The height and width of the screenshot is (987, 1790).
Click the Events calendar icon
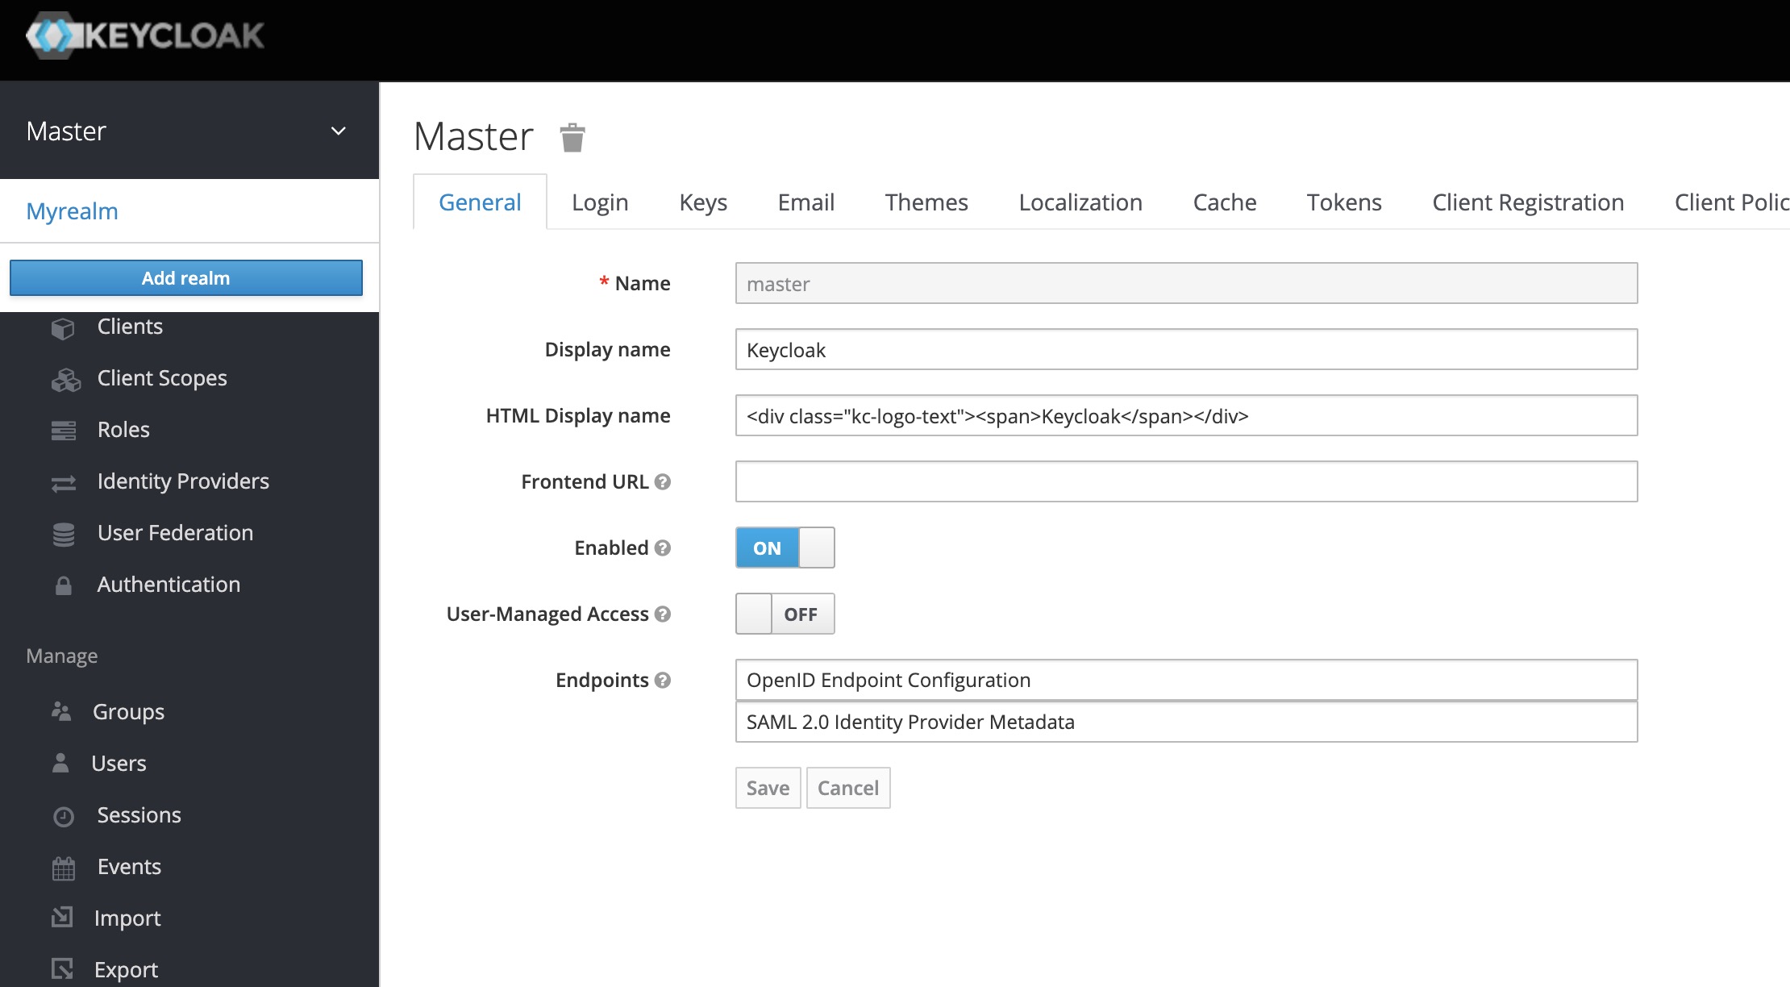(x=64, y=868)
